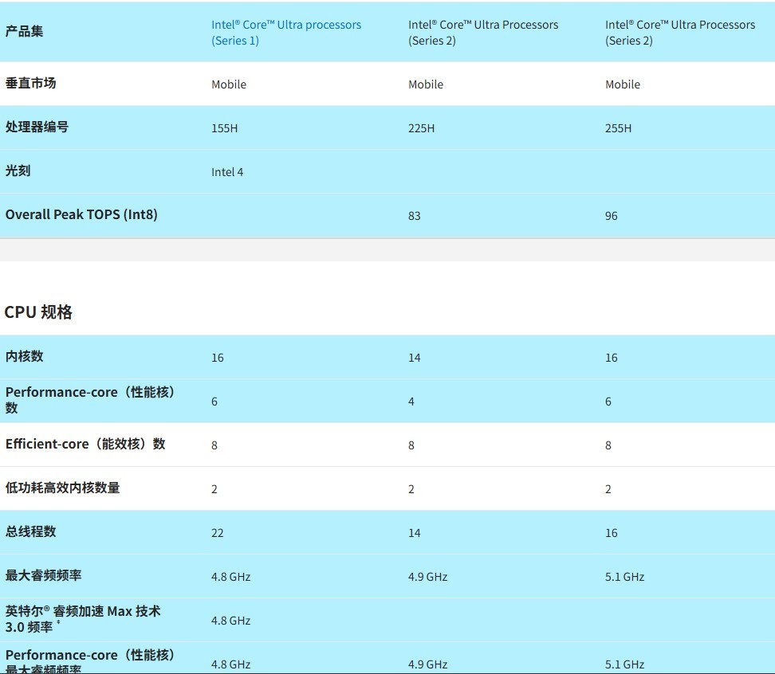
Task: Click the 英特尔 睿频加速 Max 技术 3.0 label
Action: (83, 619)
